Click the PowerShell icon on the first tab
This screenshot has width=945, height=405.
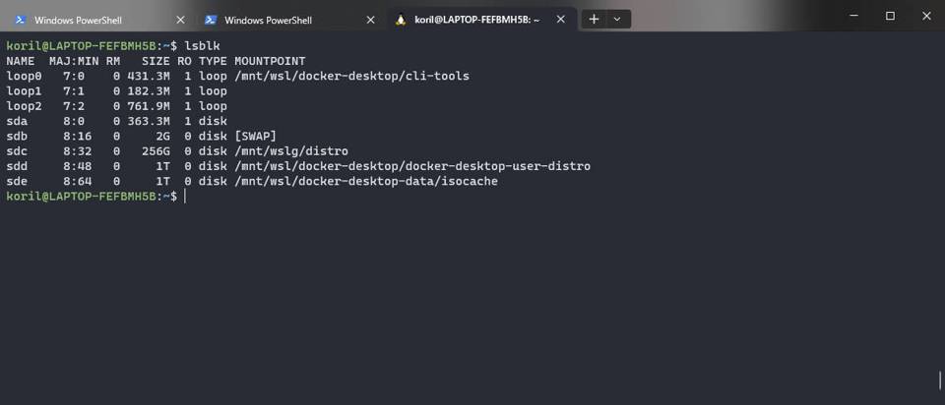[21, 20]
